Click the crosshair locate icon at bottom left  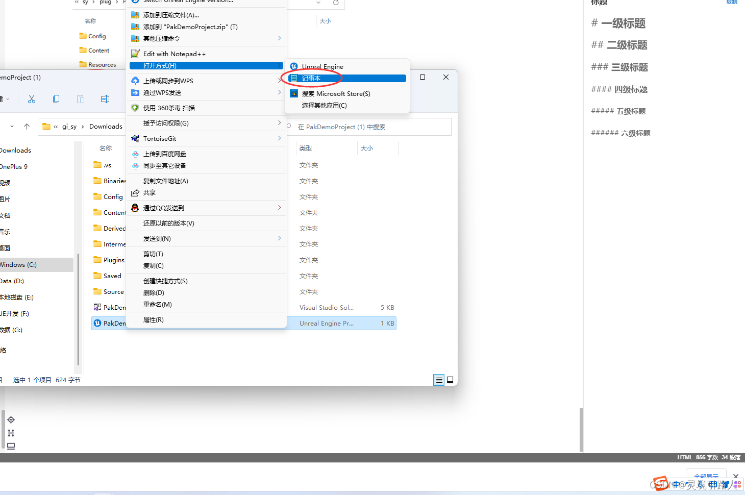11,419
